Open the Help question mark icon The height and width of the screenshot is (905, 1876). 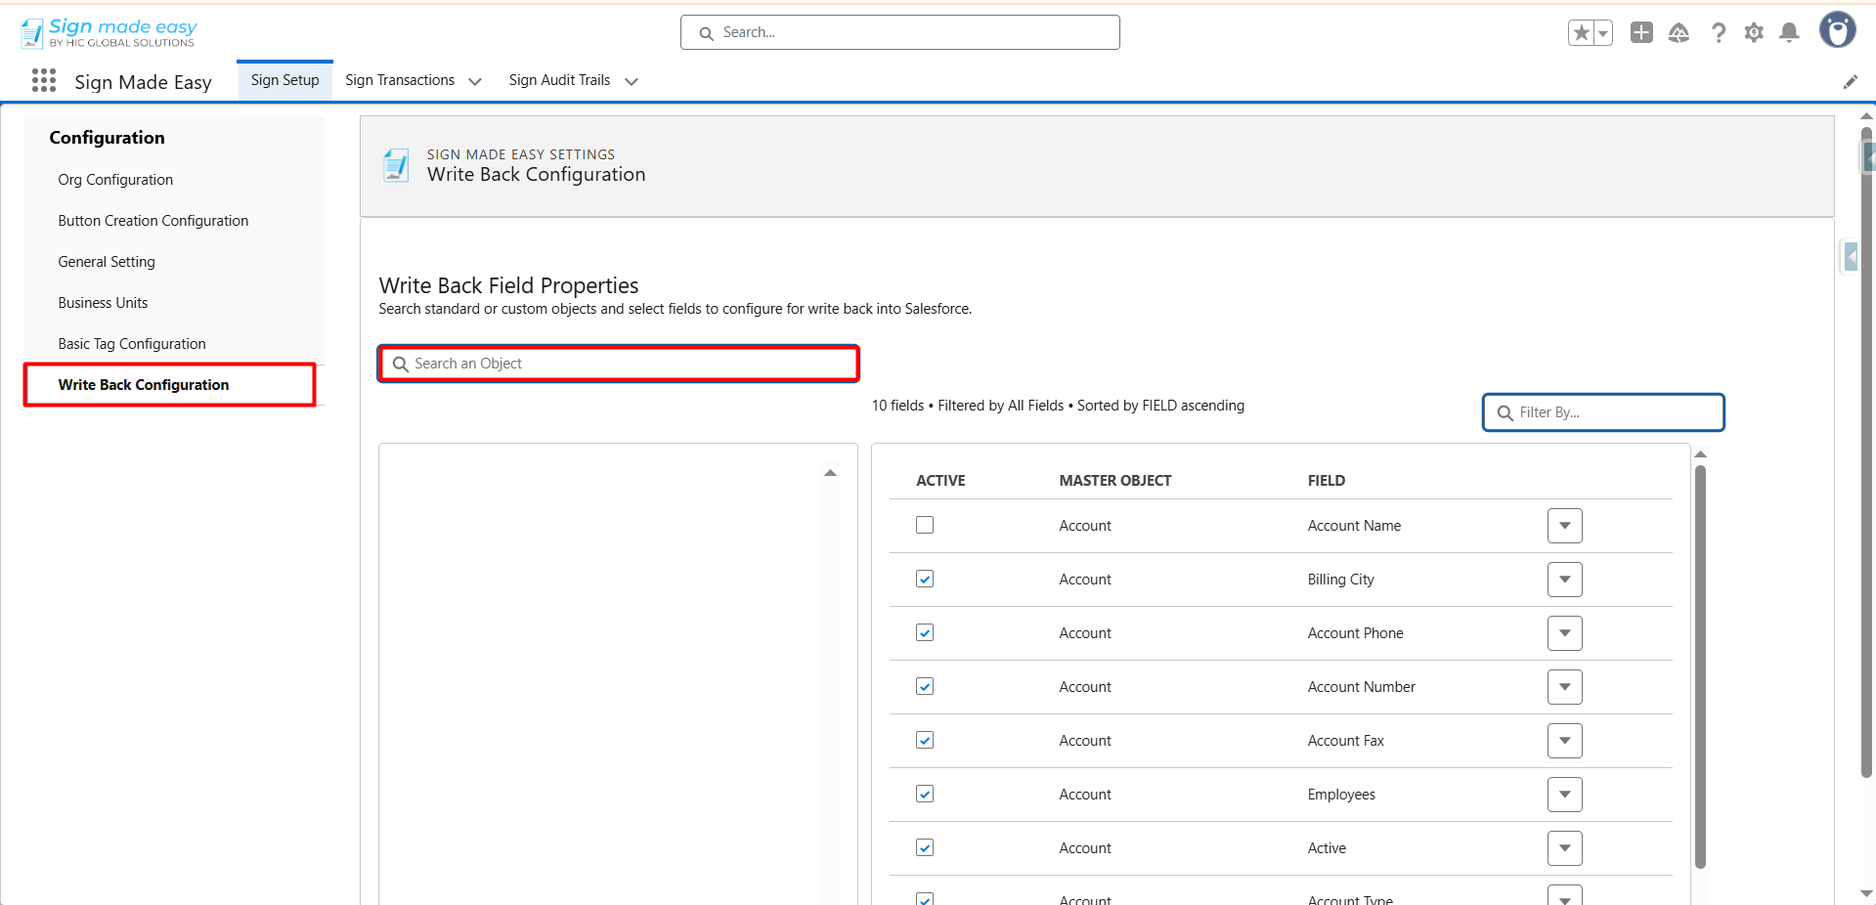pos(1718,33)
